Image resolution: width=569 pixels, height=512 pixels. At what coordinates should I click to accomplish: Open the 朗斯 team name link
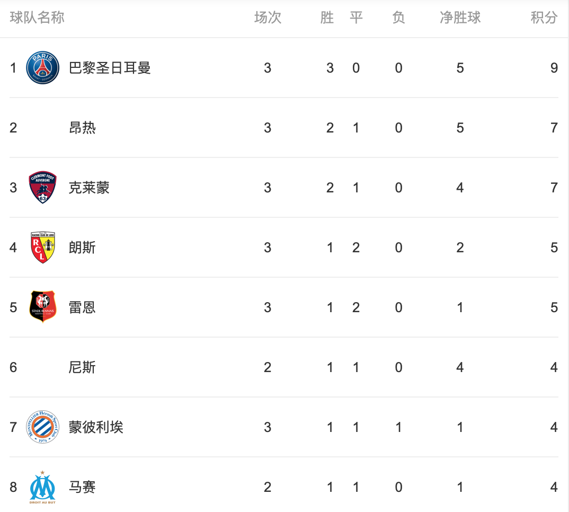(82, 248)
